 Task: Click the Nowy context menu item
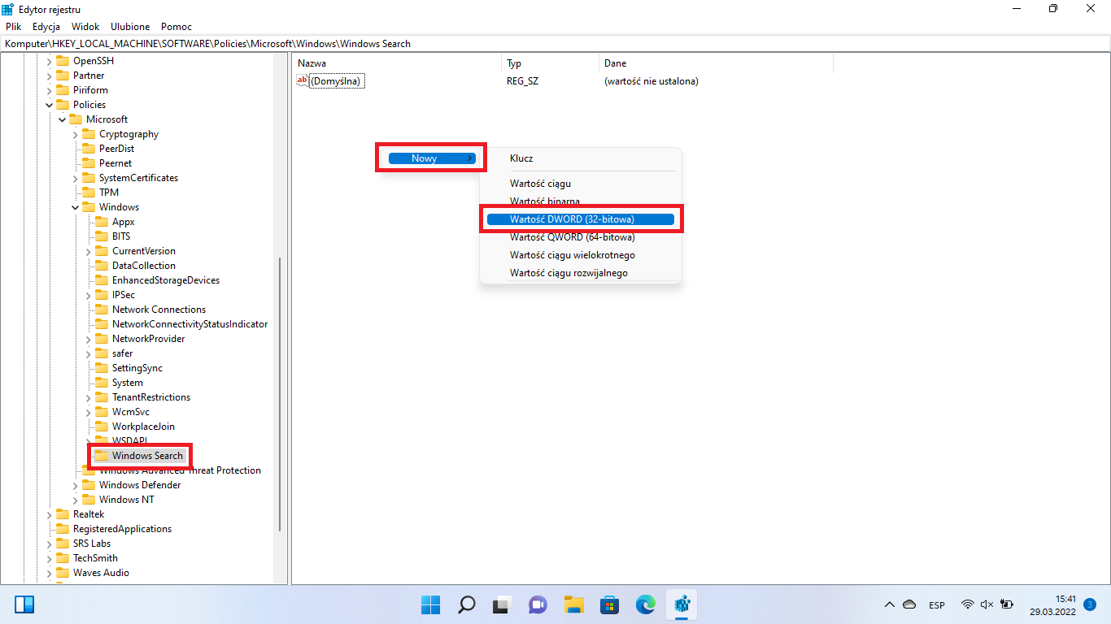click(432, 158)
